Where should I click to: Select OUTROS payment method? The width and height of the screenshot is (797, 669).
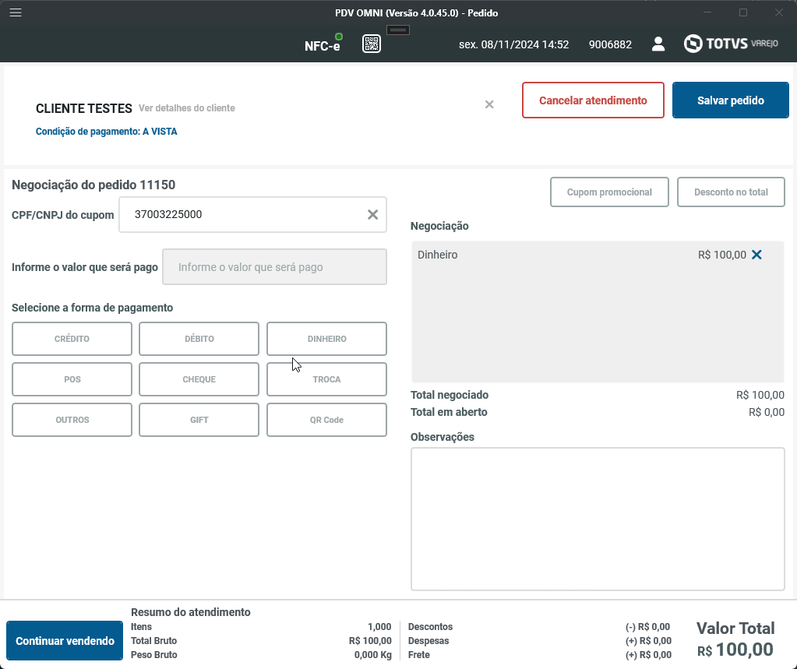click(x=72, y=420)
